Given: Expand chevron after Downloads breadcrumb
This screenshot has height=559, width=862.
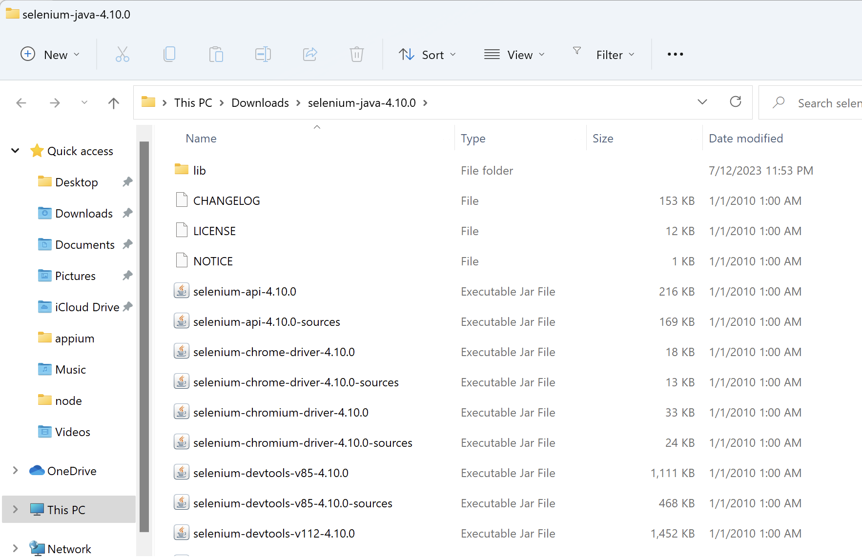Looking at the screenshot, I should 298,103.
